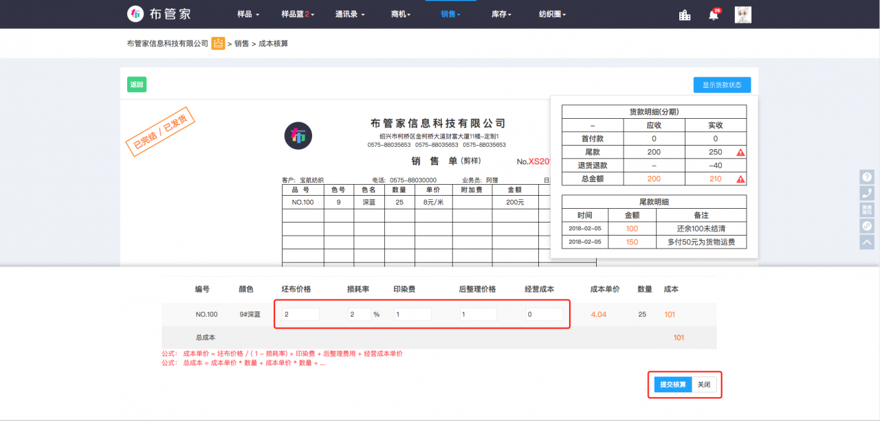Click the 总成本 total value 101
The width and height of the screenshot is (880, 421).
click(x=679, y=337)
